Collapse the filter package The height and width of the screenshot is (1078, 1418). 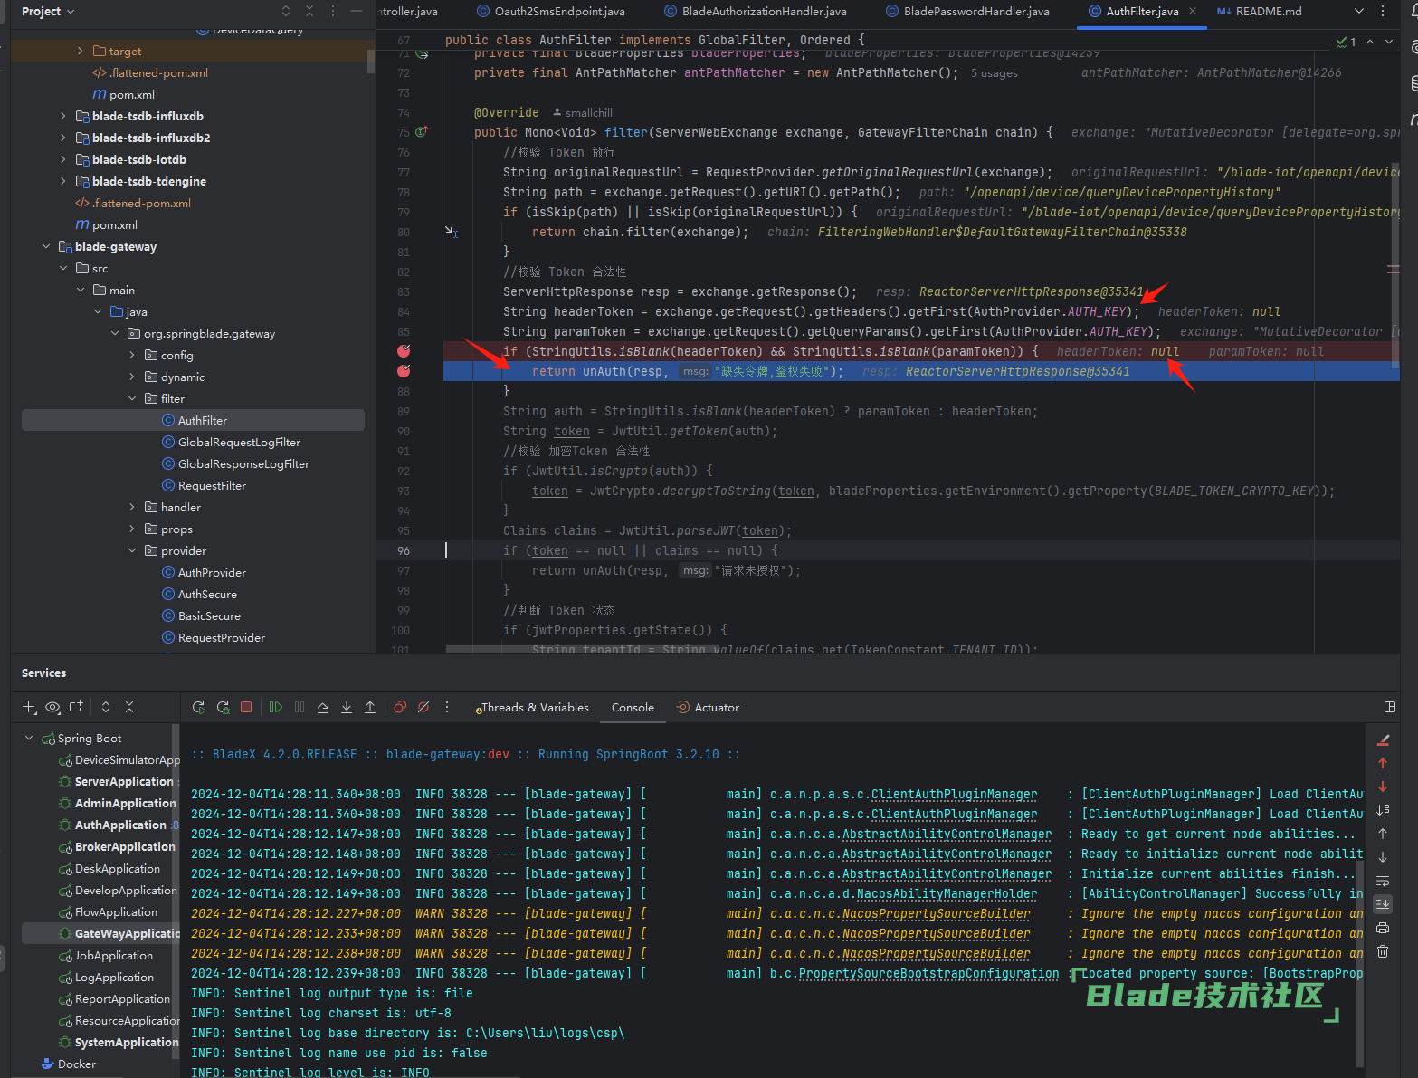[x=132, y=398]
